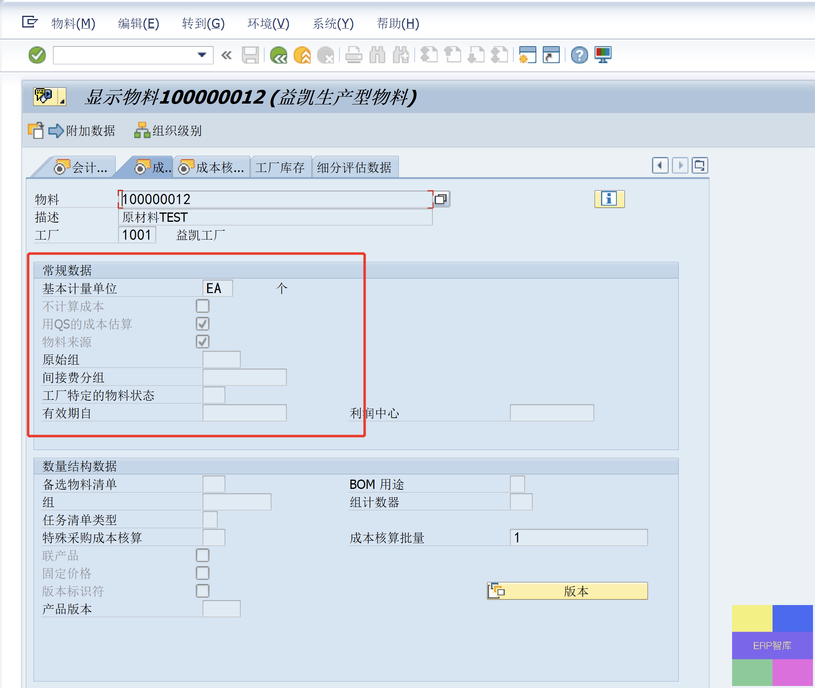The width and height of the screenshot is (815, 688).
Task: Click the 有效期自 date field
Action: click(x=245, y=413)
